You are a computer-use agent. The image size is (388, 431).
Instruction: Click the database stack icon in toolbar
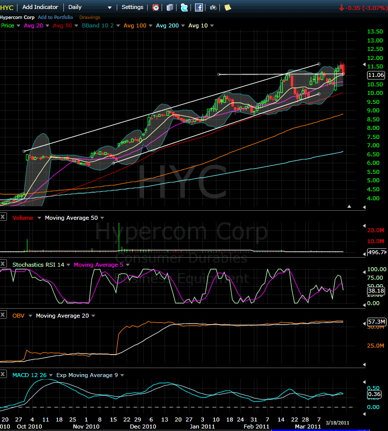tap(170, 7)
